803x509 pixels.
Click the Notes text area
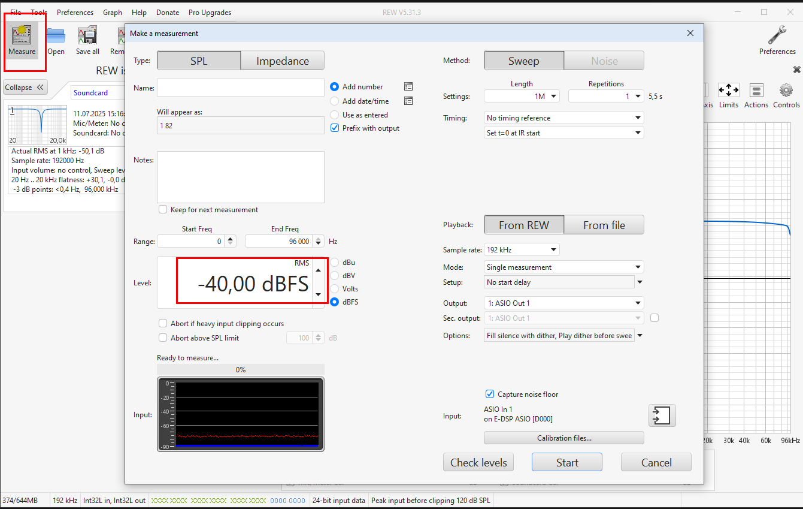coord(241,177)
